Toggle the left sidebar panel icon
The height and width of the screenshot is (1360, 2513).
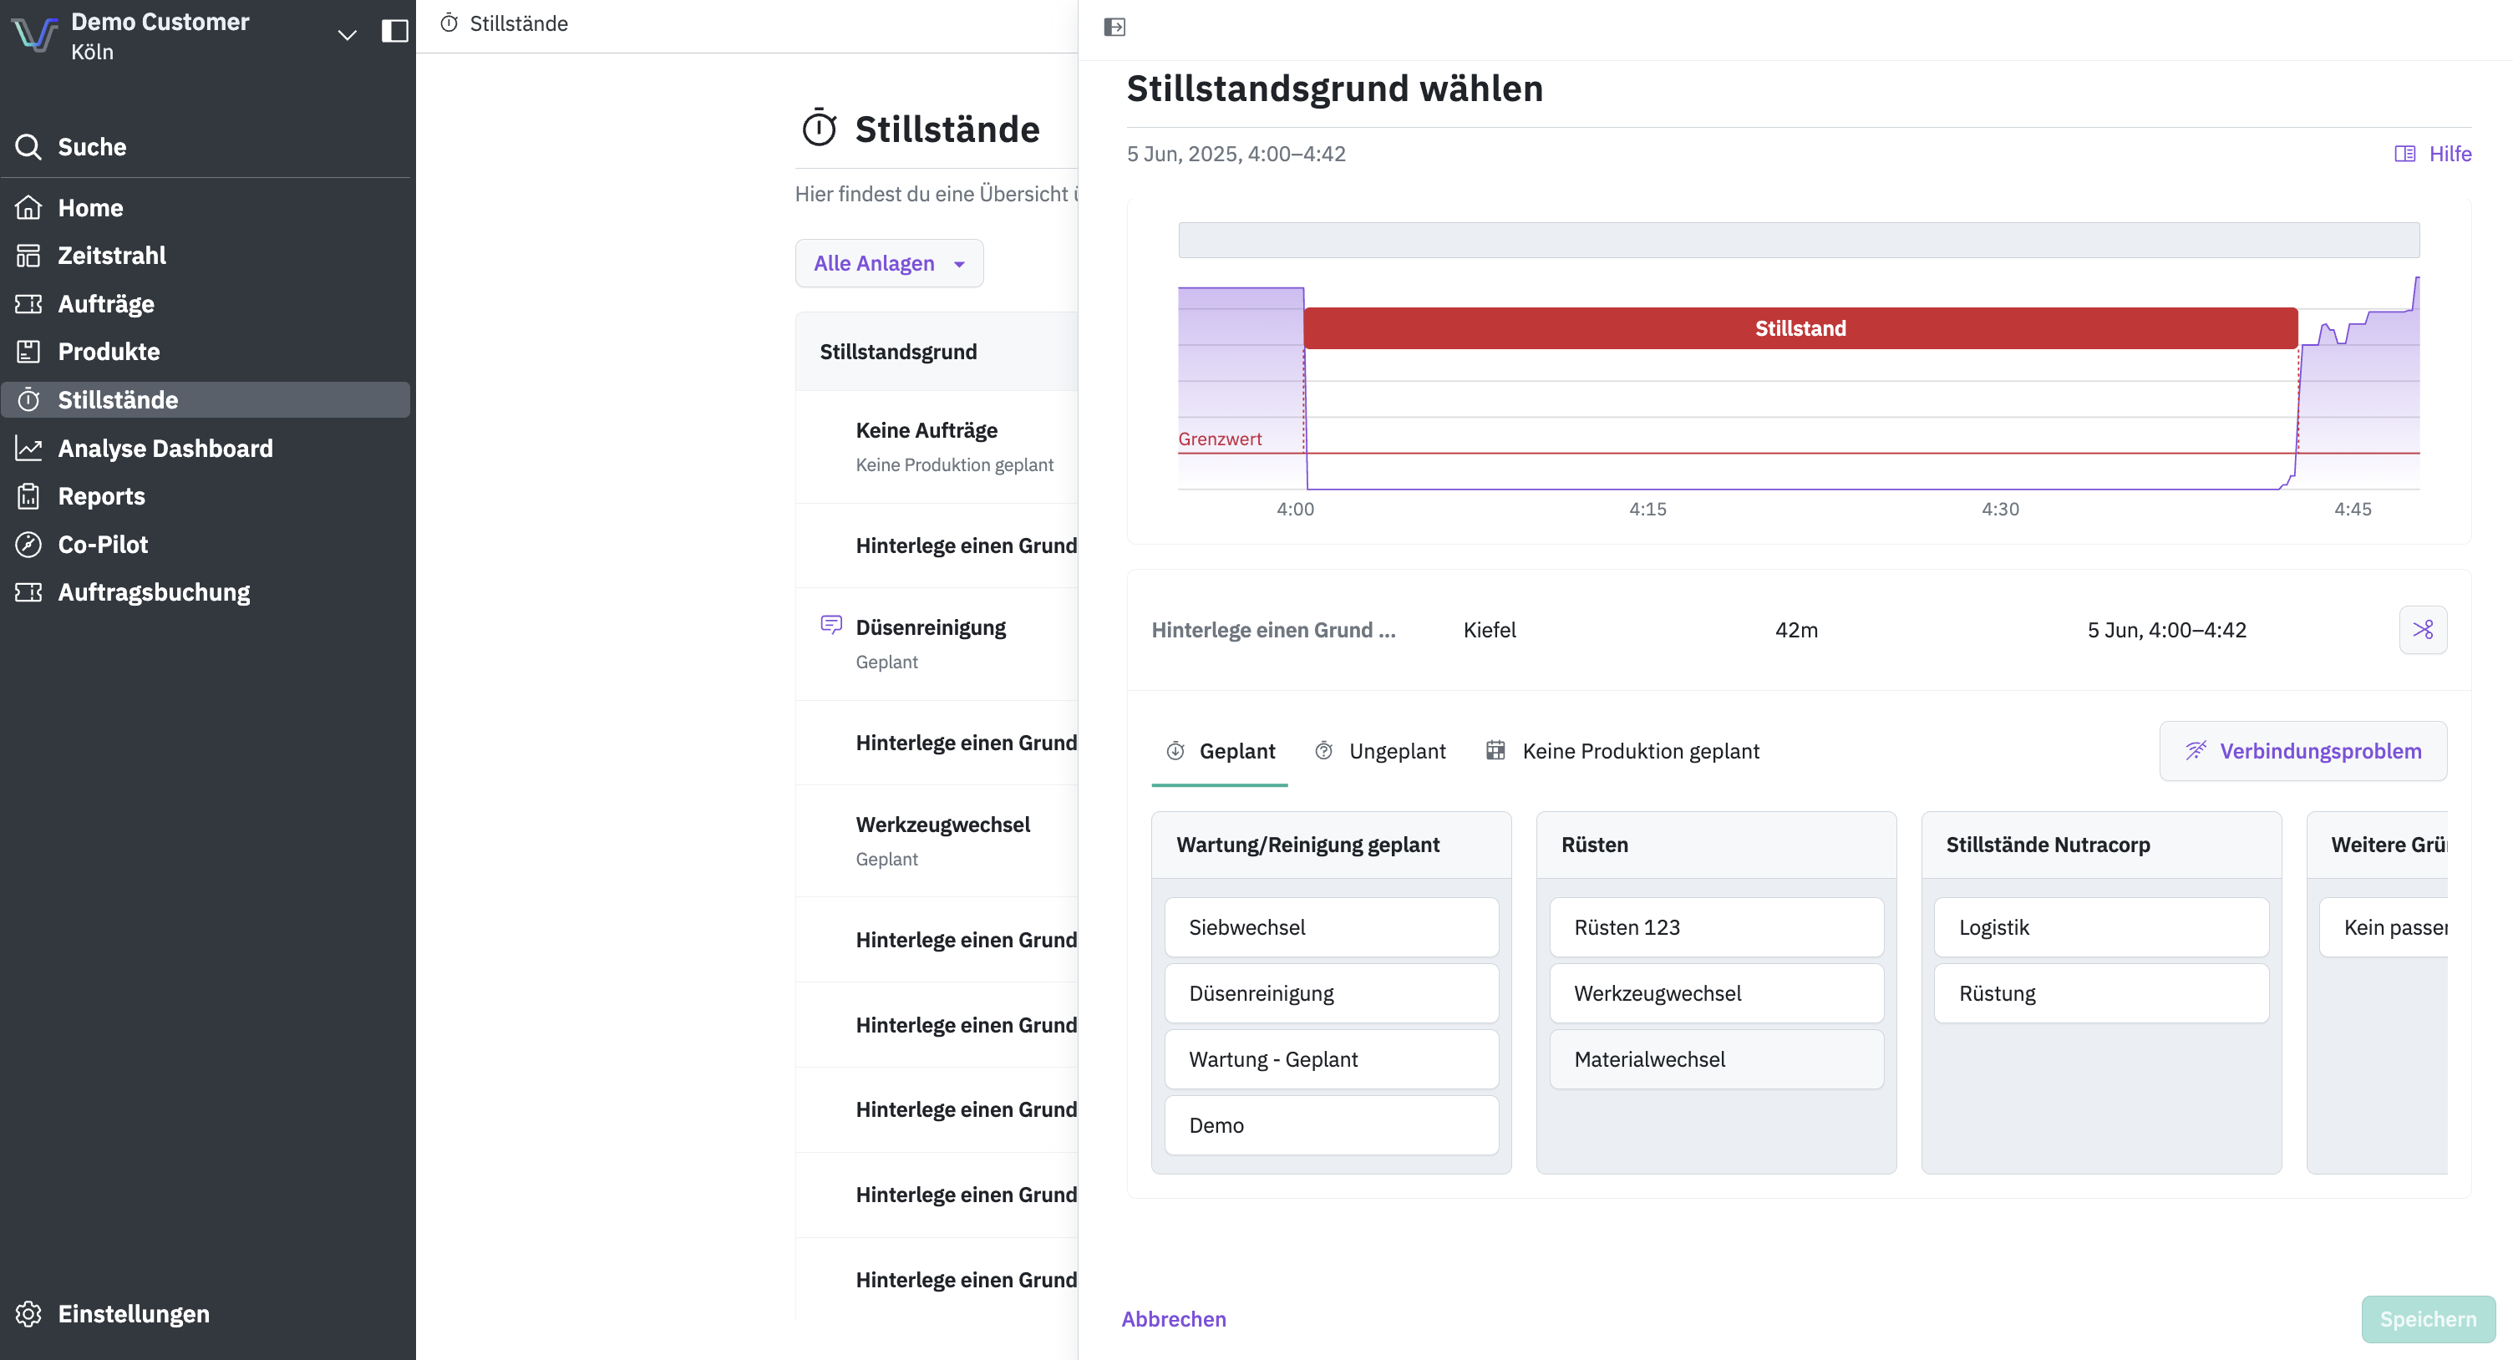click(394, 31)
